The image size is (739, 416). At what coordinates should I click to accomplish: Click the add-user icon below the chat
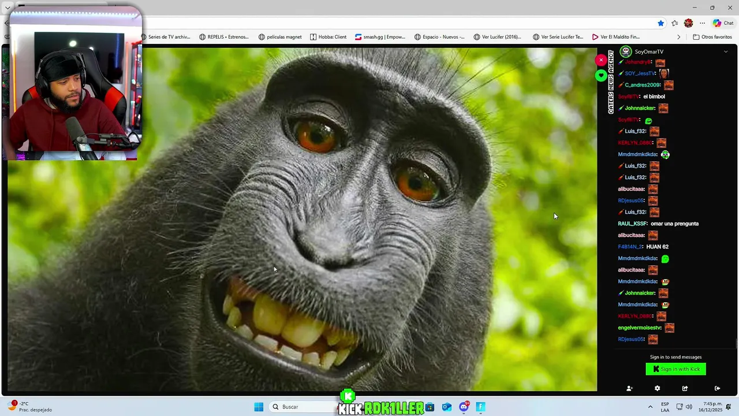tap(629, 388)
